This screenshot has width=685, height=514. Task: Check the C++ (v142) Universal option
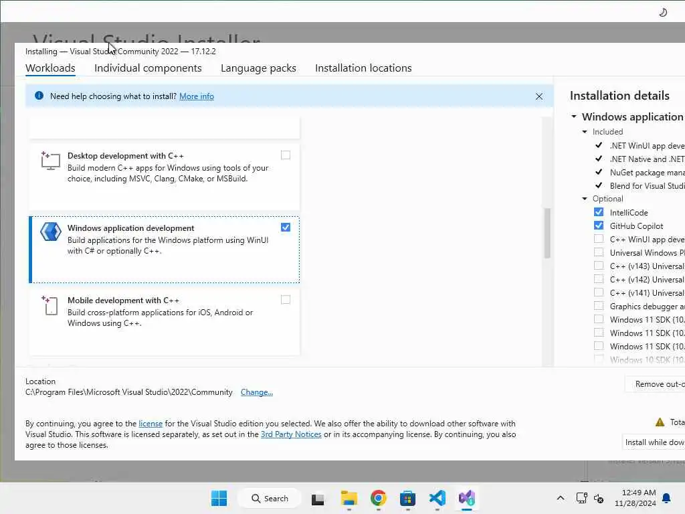(599, 279)
